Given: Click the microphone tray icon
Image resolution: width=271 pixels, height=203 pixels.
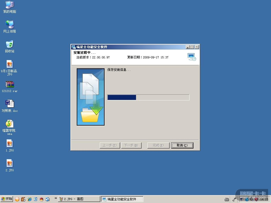Looking at the screenshot, I should click(x=234, y=199).
